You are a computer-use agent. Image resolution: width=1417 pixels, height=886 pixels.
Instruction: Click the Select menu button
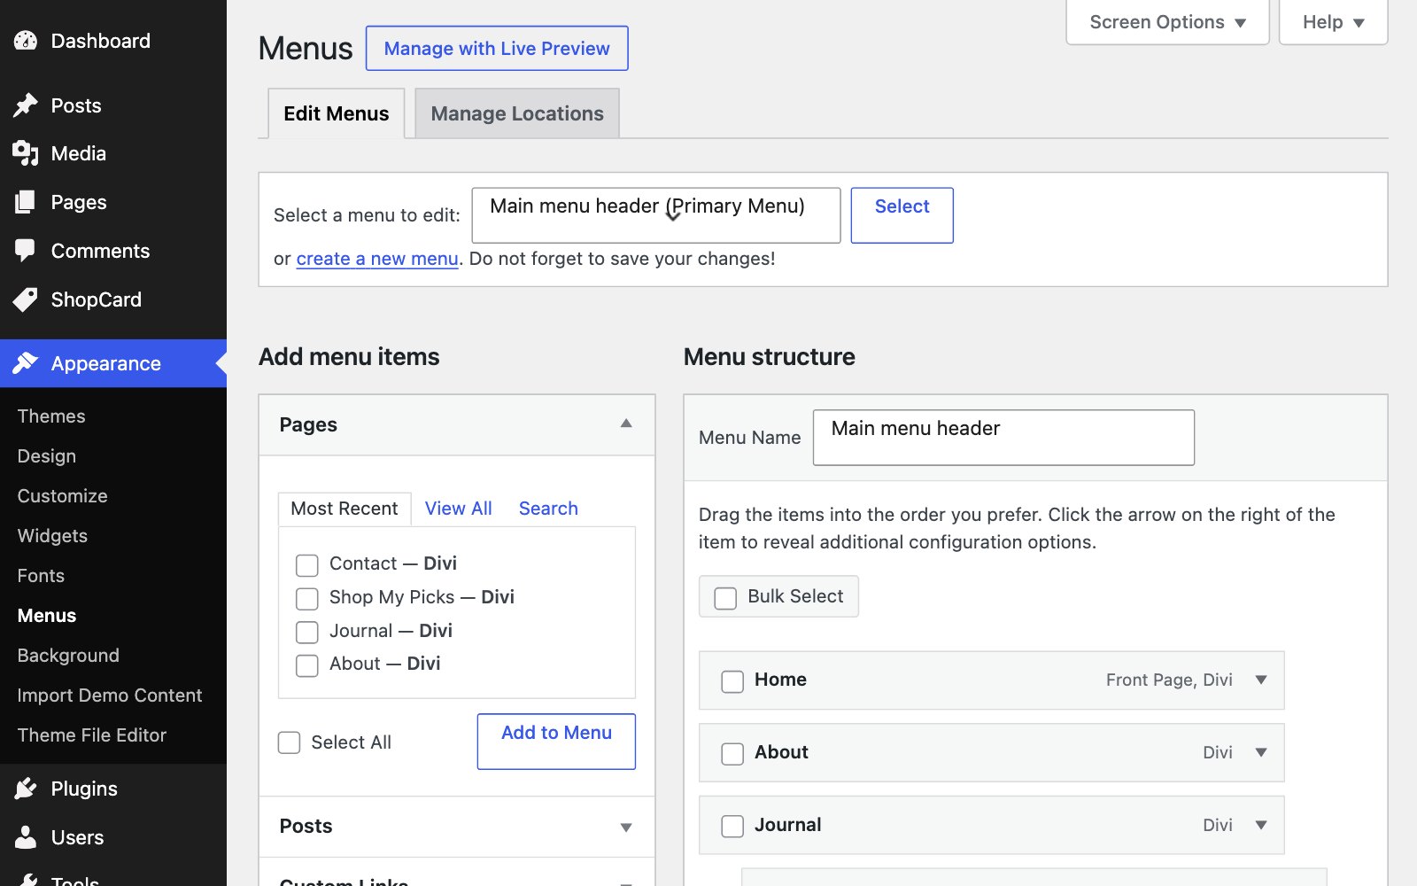point(902,215)
